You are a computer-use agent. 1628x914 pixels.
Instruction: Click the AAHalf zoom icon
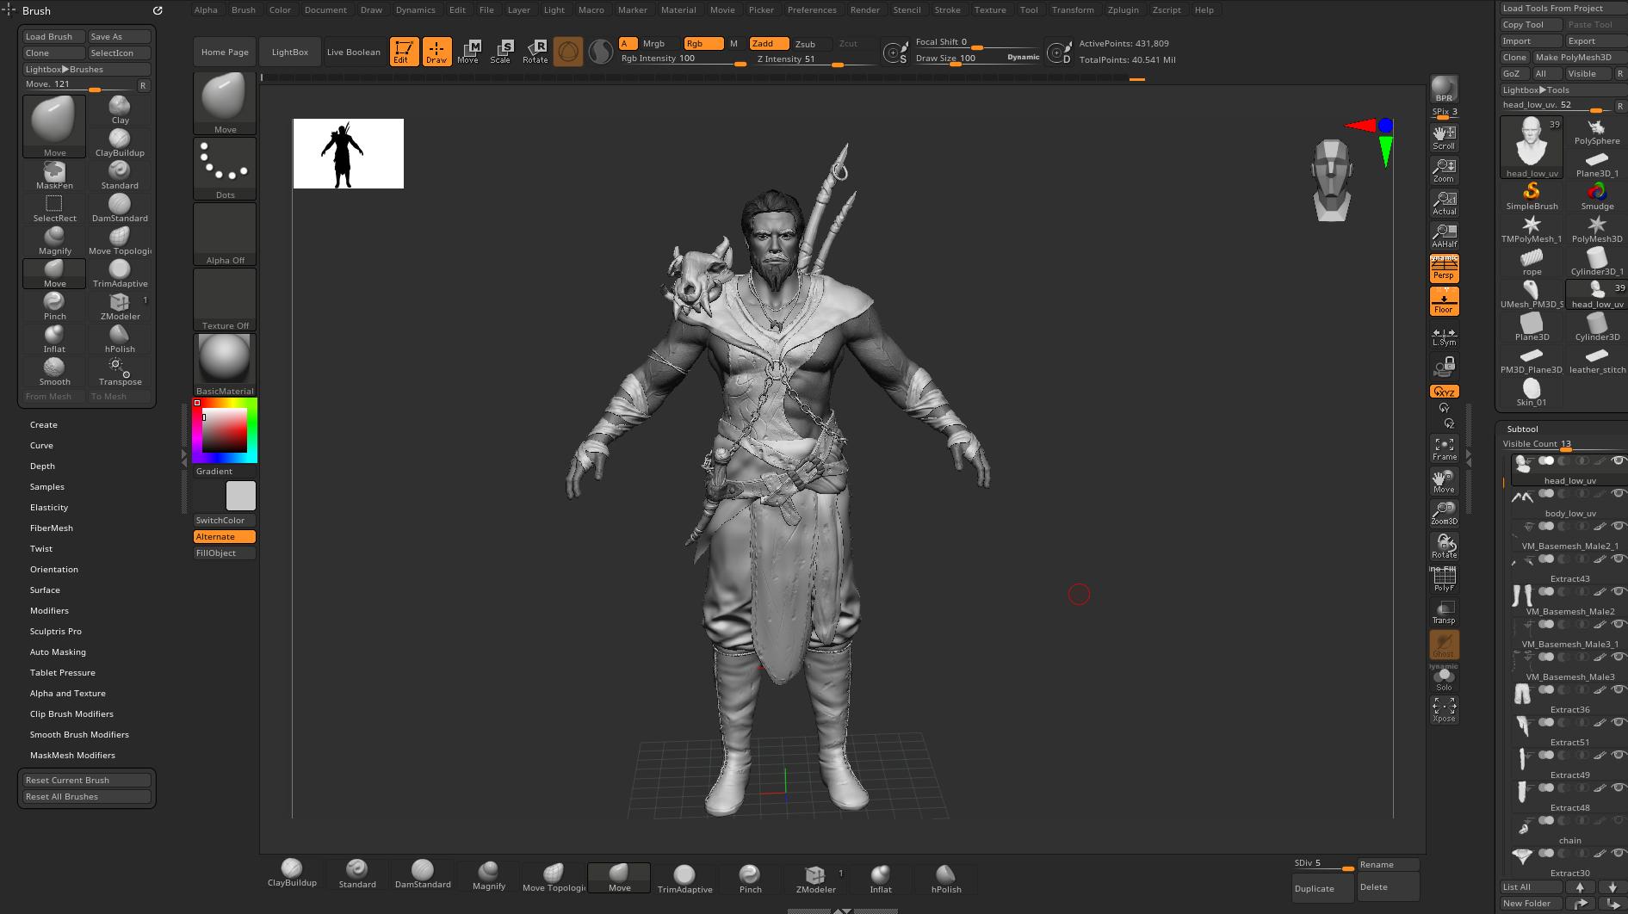point(1444,235)
